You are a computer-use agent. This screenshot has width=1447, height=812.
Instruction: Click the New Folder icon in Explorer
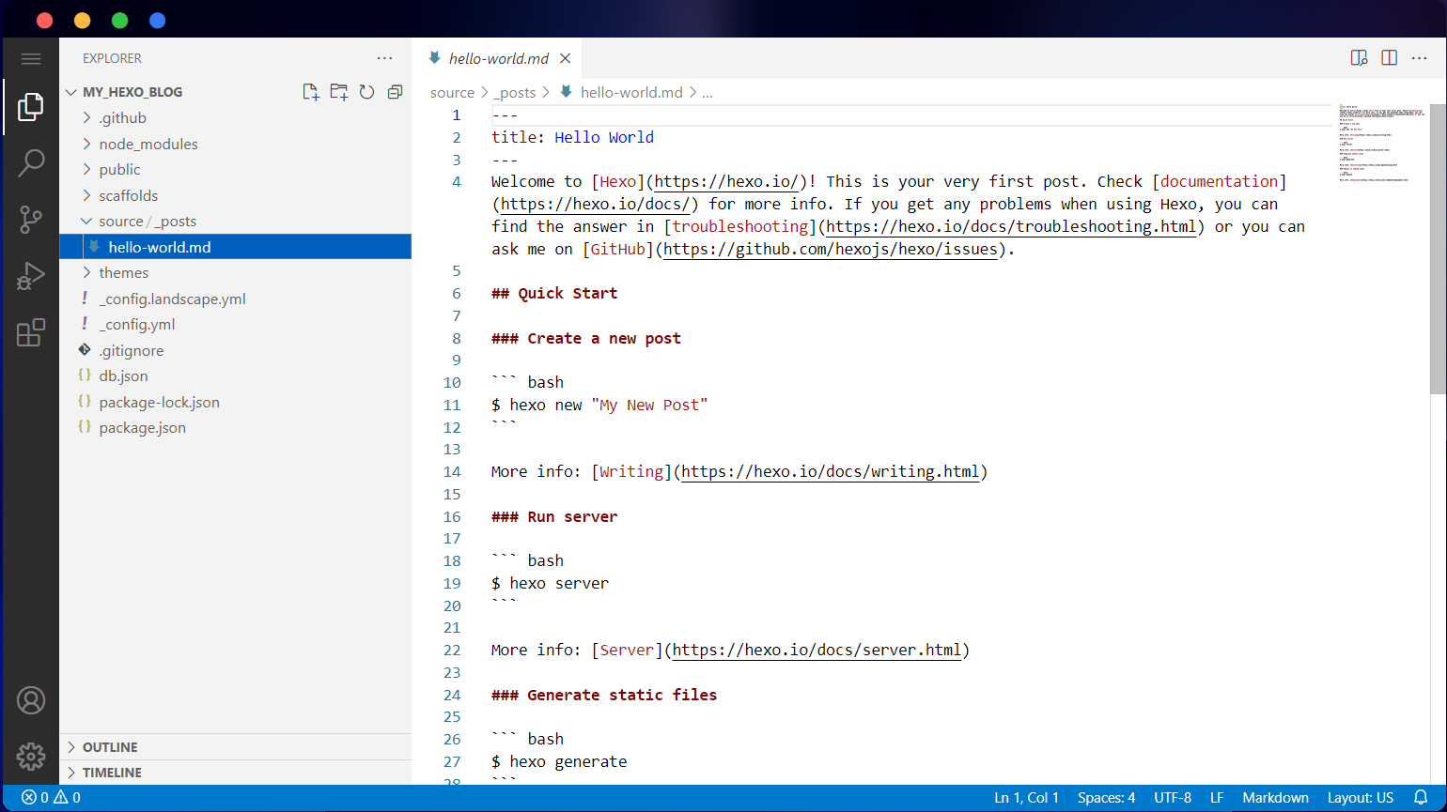tap(338, 92)
